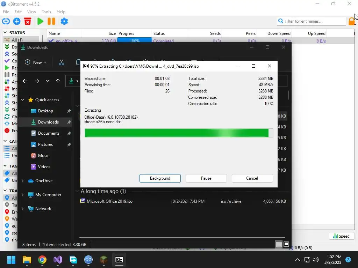Click Add torrent link icon in qBittorrent toolbar
Image resolution: width=358 pixels, height=268 pixels.
[6, 21]
